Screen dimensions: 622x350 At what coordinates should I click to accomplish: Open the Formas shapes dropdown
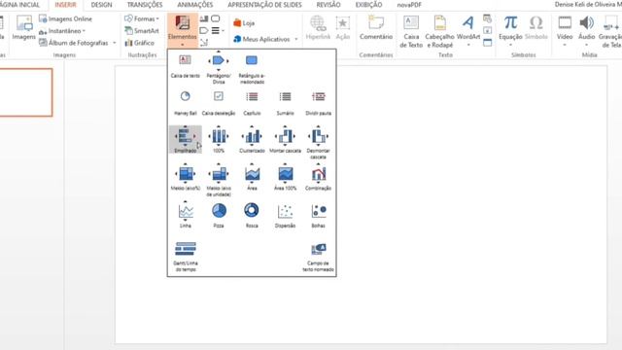tap(142, 18)
